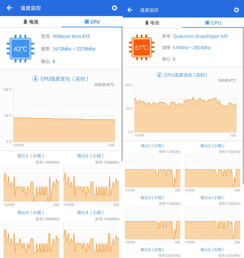Tap 温度监控 title in right screen
This screenshot has height=258, width=244.
[149, 10]
